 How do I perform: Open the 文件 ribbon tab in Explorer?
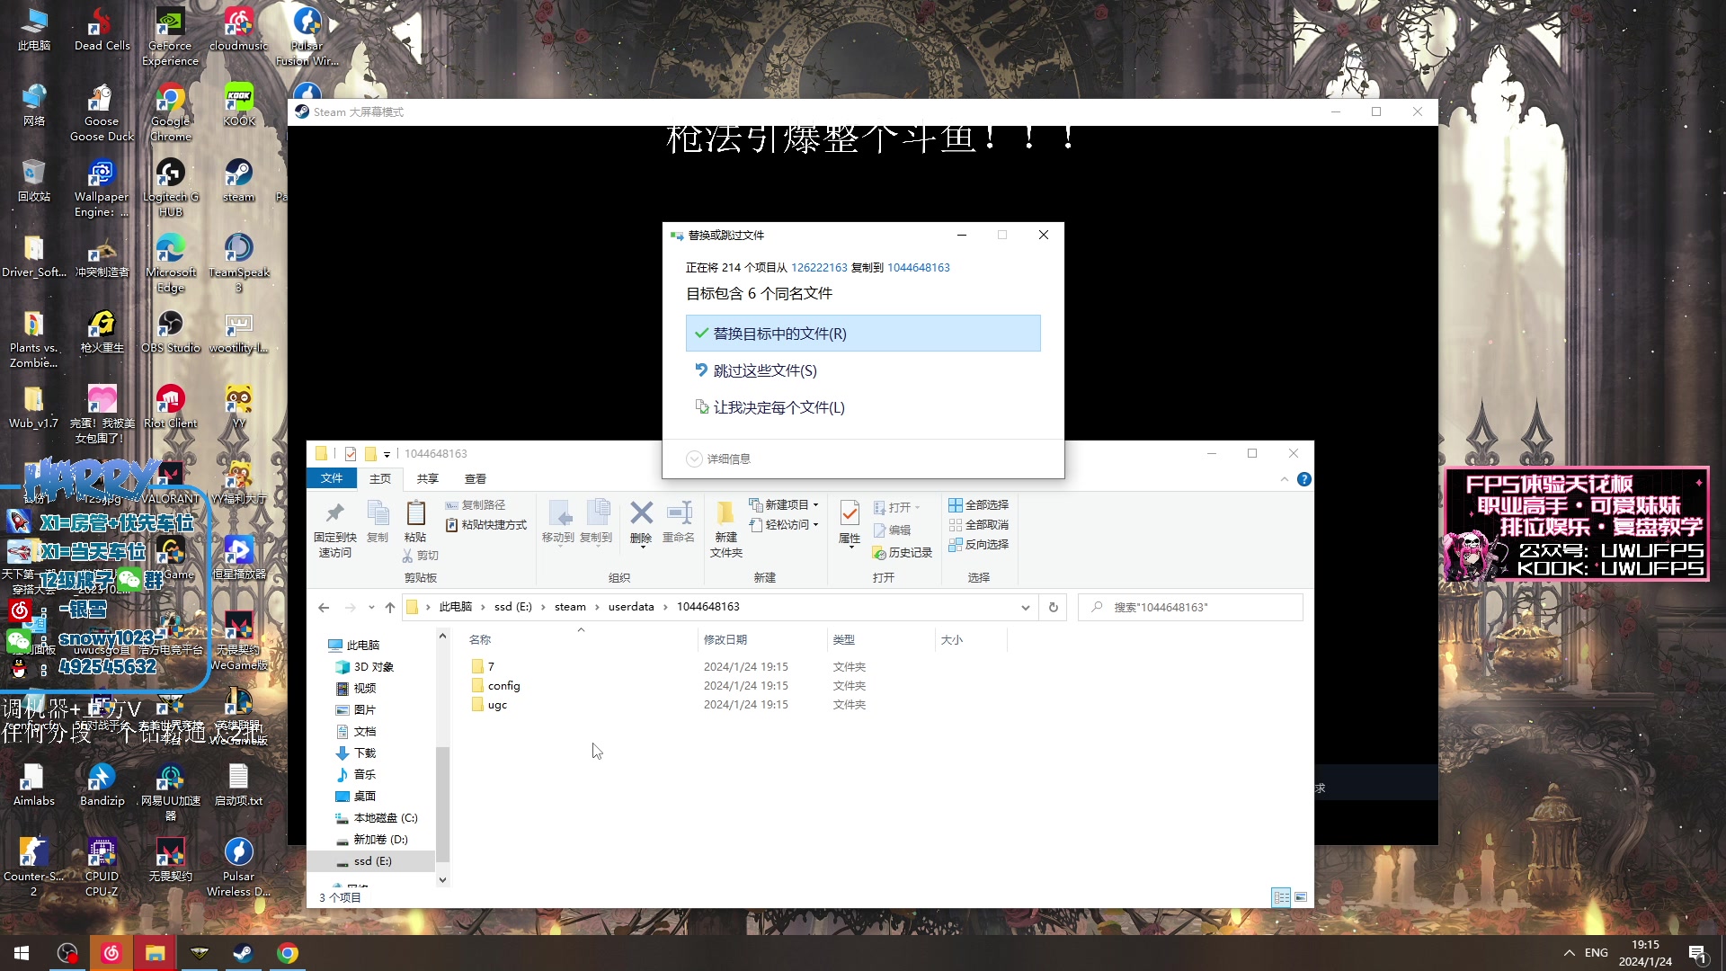tap(332, 478)
